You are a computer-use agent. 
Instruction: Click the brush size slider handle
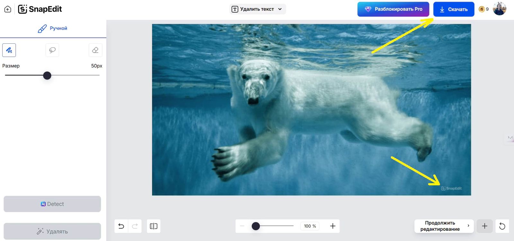pyautogui.click(x=47, y=76)
